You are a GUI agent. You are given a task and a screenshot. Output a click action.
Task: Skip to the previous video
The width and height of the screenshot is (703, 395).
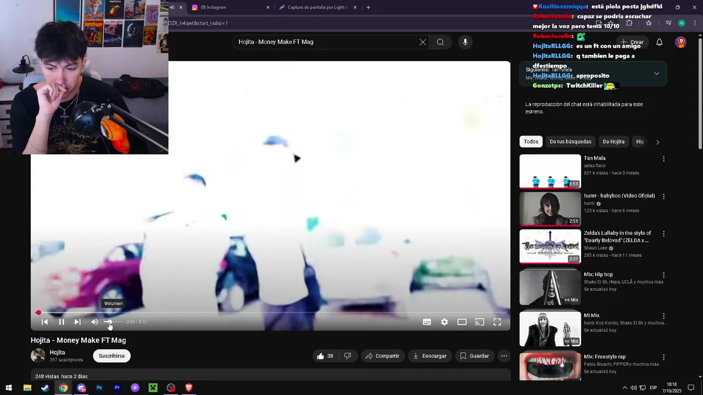(x=44, y=322)
